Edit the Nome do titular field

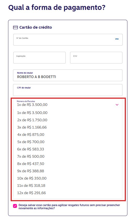68,75
